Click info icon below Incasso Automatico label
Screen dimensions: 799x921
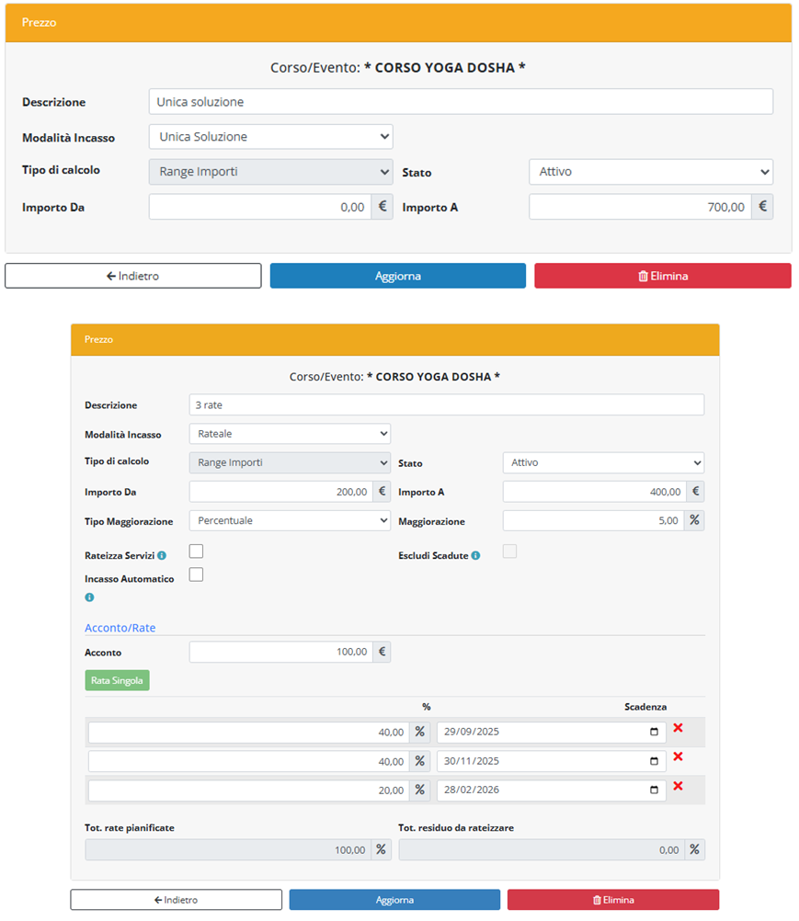pyautogui.click(x=89, y=597)
